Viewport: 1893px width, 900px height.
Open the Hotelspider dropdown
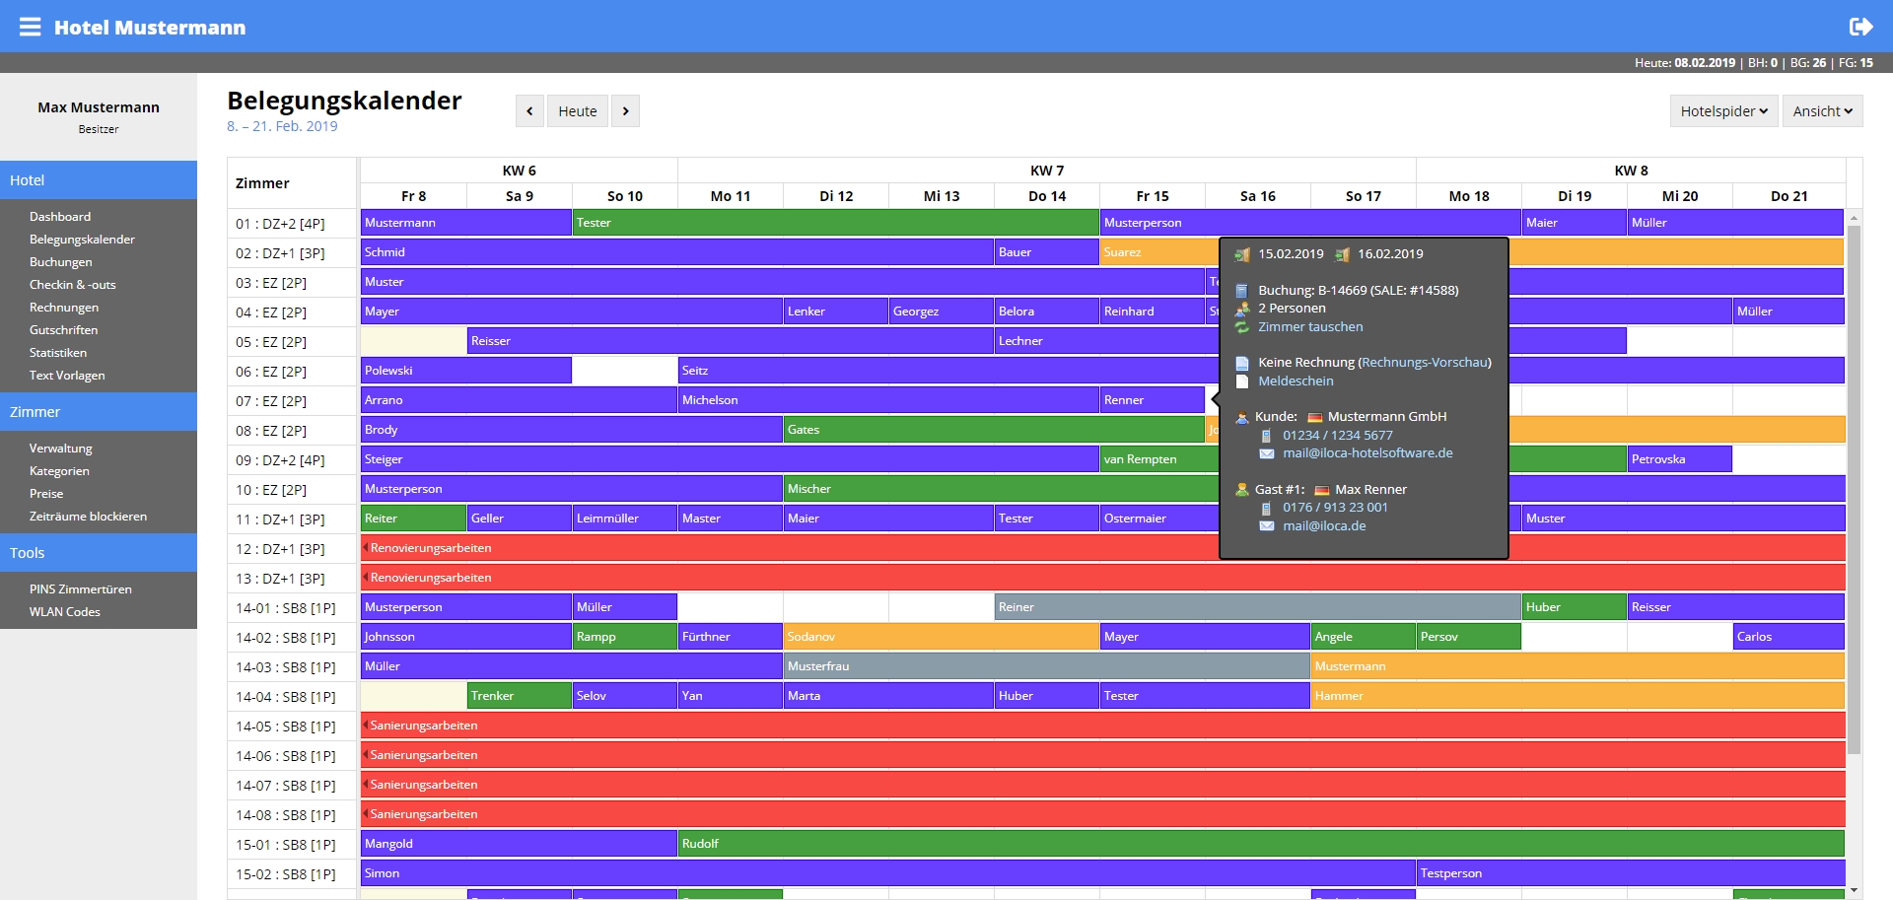(x=1723, y=111)
